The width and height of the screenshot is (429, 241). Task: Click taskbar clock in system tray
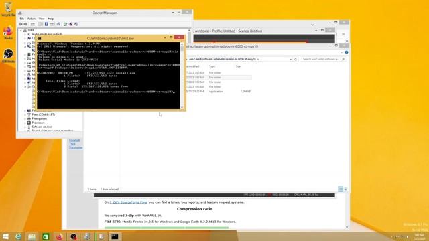[x=419, y=236]
